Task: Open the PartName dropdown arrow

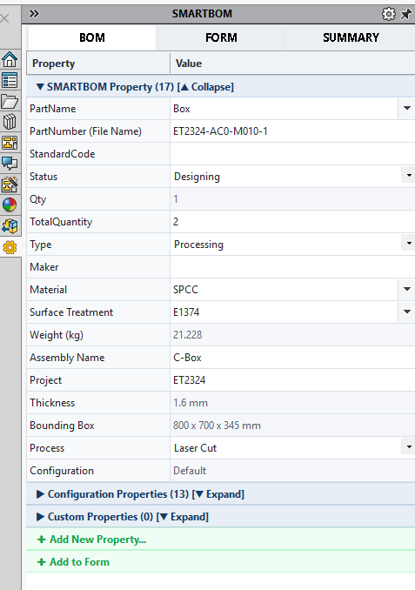Action: [x=406, y=109]
